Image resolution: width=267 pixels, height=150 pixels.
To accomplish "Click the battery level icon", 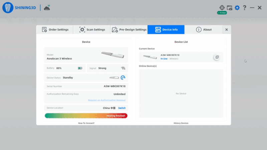I will (x=80, y=68).
